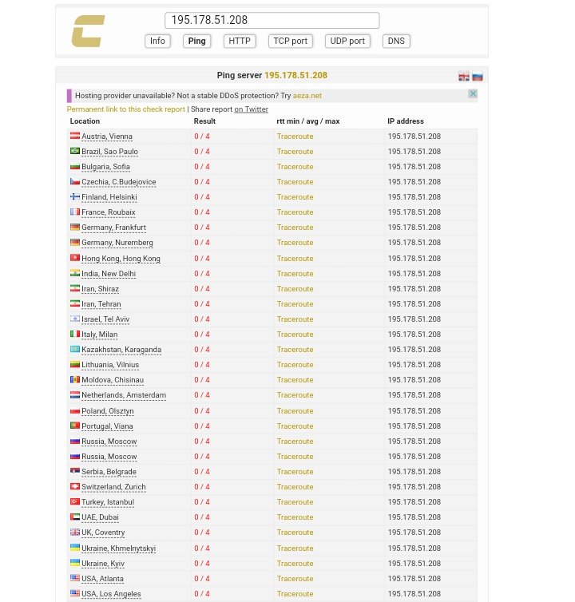Screen dimensions: 575x602
Task: Open Traceroute for Austria, Vienna
Action: click(x=295, y=137)
